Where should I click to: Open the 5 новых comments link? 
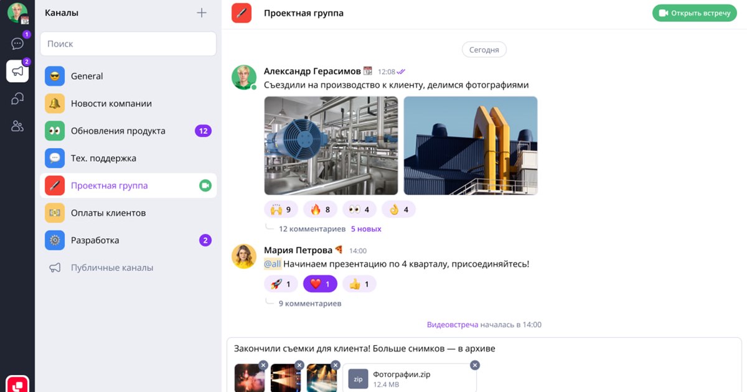pos(366,229)
